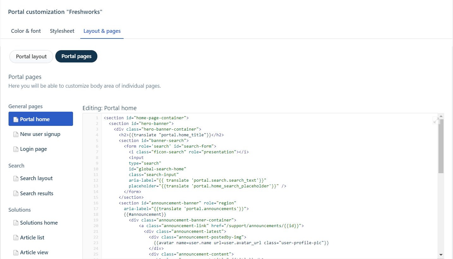Viewport: 453px width, 259px height.
Task: Click the Login page document icon
Action: pos(16,149)
